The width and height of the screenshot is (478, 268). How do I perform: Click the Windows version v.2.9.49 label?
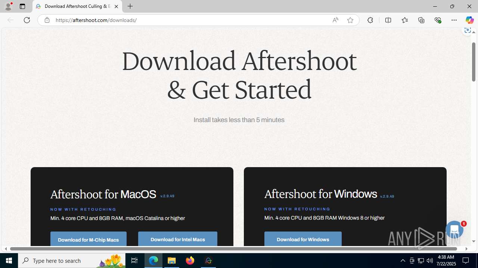(x=387, y=196)
